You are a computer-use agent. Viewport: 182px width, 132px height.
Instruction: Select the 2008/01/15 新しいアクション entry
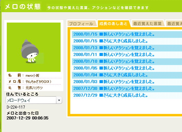[x=127, y=34]
